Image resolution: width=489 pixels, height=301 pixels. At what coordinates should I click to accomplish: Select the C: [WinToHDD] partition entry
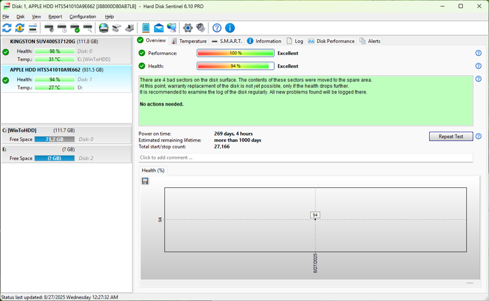point(66,135)
